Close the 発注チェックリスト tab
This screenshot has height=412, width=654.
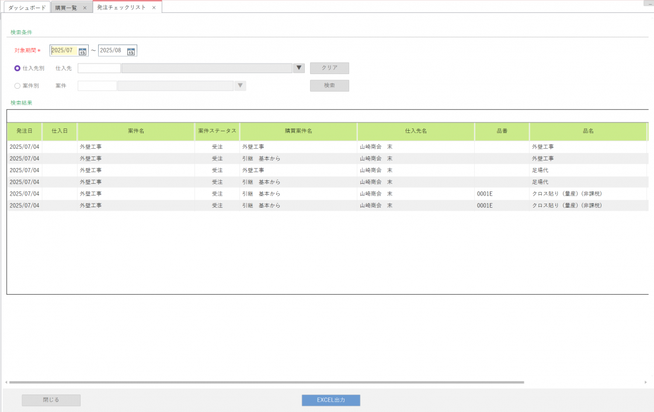click(x=154, y=8)
